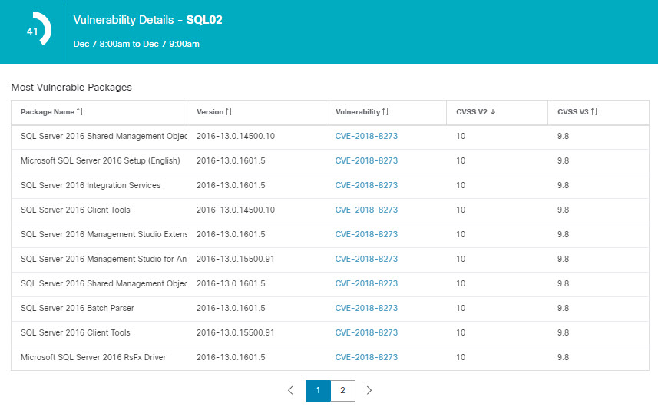Go to previous page arrow
The height and width of the screenshot is (420, 658).
(290, 390)
